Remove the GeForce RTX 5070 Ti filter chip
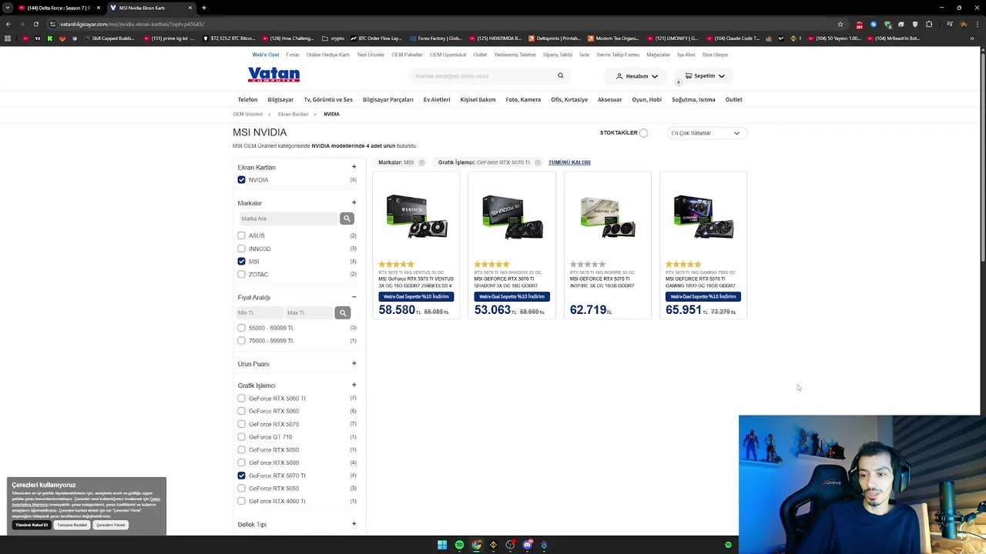The image size is (986, 554). click(x=538, y=162)
